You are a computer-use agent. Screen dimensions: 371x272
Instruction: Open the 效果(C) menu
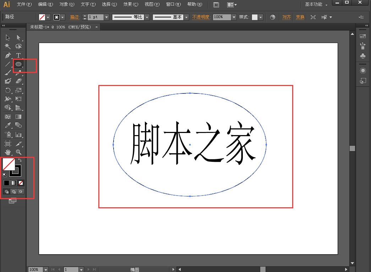[x=131, y=4]
